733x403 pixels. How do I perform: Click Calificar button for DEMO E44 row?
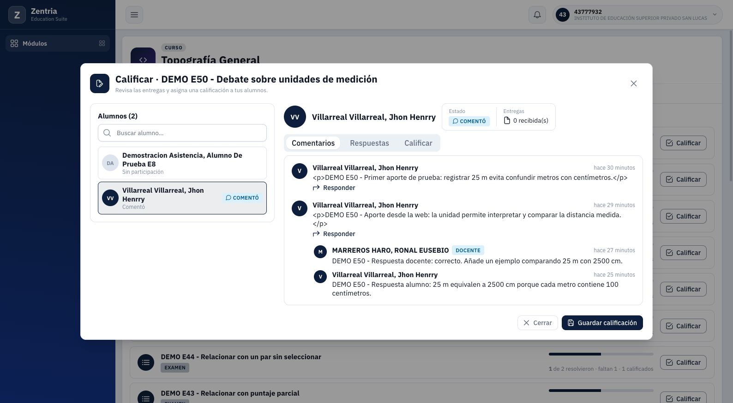[683, 362]
